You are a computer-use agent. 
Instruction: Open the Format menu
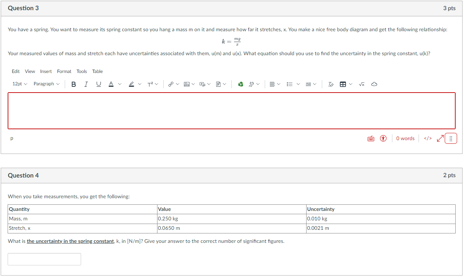click(64, 71)
